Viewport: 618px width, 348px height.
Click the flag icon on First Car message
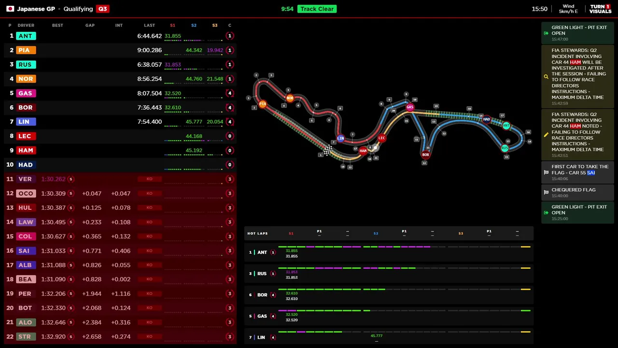[546, 172]
